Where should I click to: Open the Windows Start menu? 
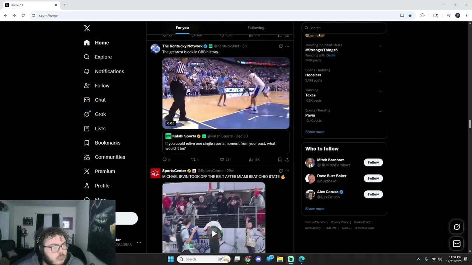click(171, 259)
